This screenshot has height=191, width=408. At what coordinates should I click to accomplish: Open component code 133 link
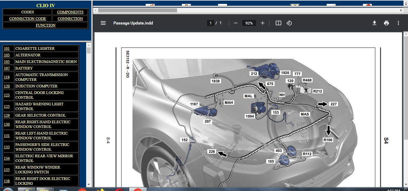(x=7, y=147)
